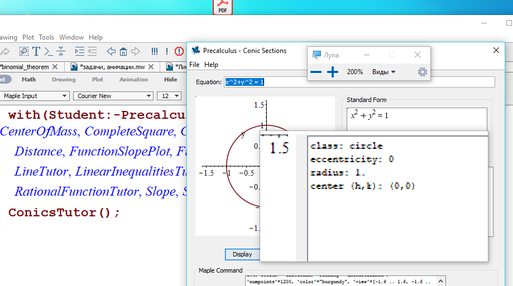Execute entire worksheet with triple exclamation icon
The image size is (513, 286).
click(x=155, y=51)
